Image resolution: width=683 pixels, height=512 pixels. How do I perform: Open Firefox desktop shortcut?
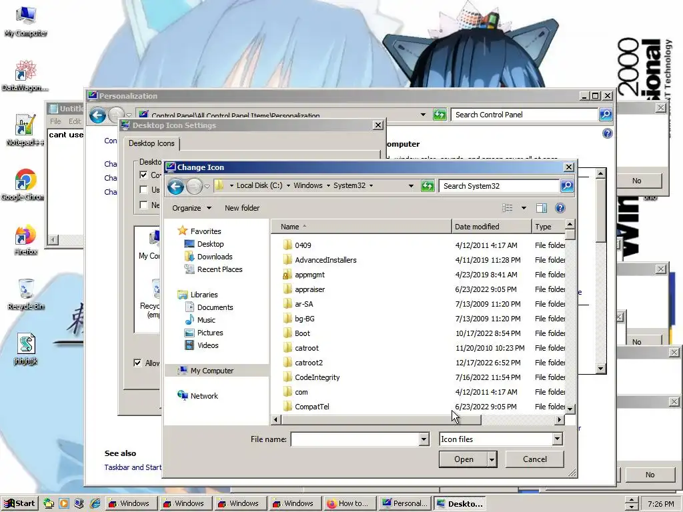[25, 240]
